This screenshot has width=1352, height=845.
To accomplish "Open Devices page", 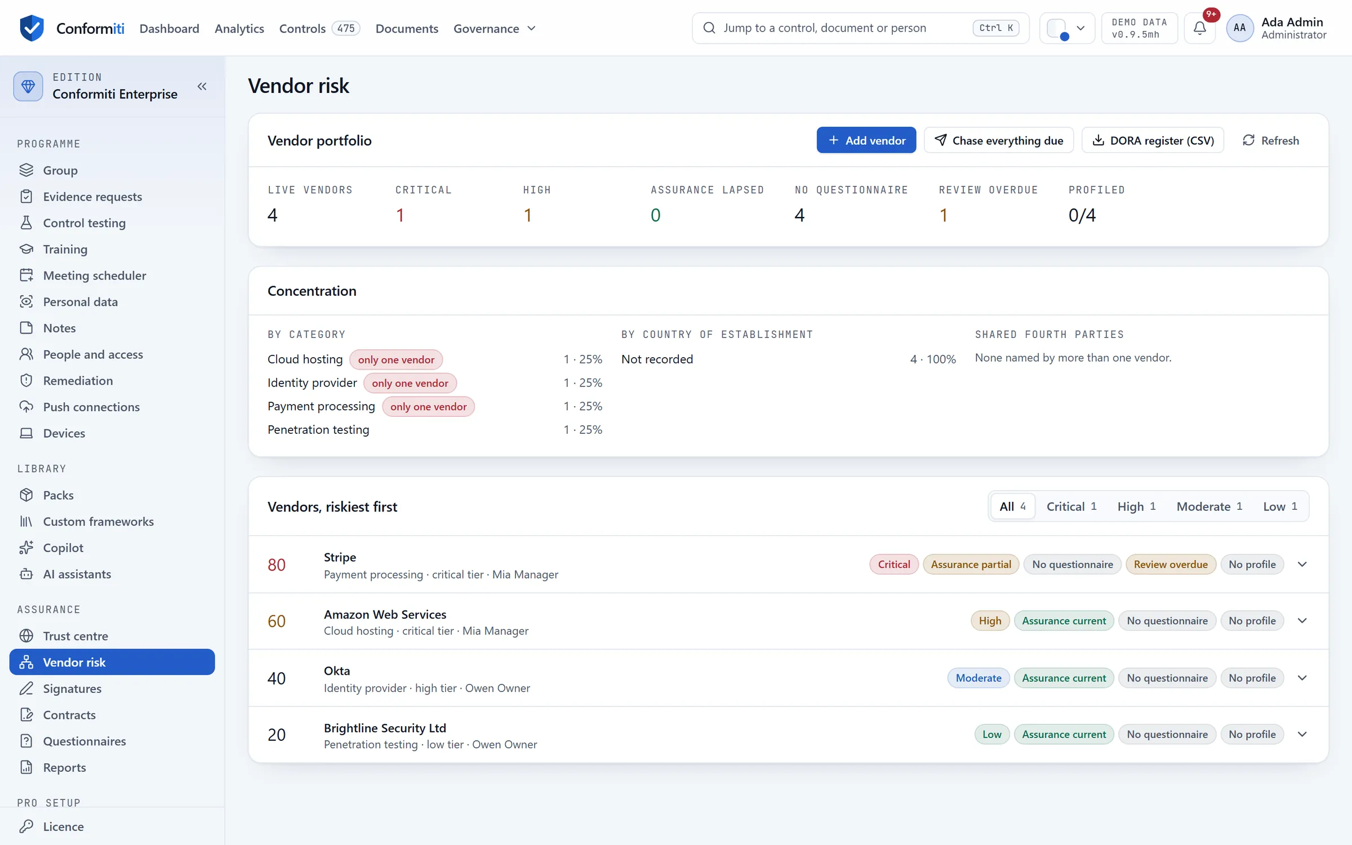I will pos(112,433).
